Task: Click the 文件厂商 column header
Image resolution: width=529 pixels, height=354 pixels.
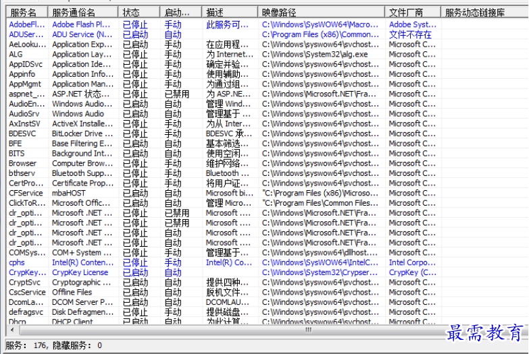Action: [x=413, y=12]
